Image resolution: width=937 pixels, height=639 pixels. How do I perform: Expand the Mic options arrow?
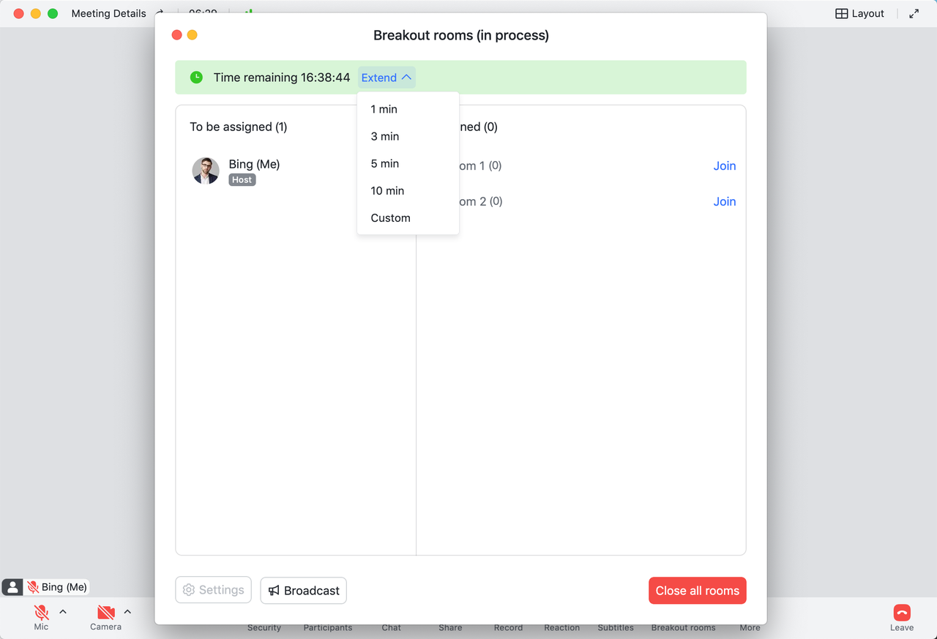coord(63,612)
